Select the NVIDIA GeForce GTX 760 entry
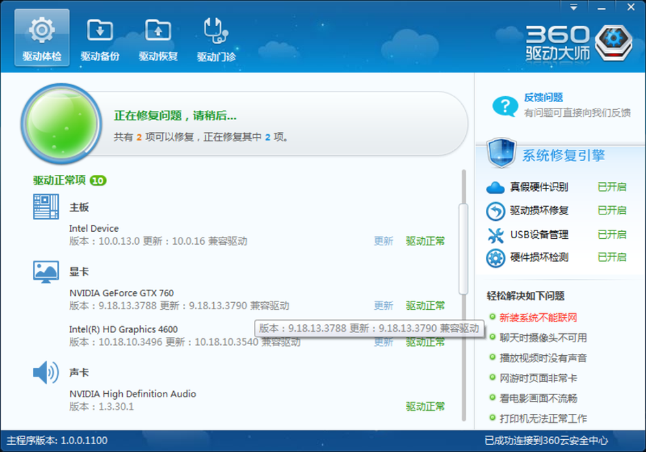This screenshot has width=646, height=452. point(121,293)
